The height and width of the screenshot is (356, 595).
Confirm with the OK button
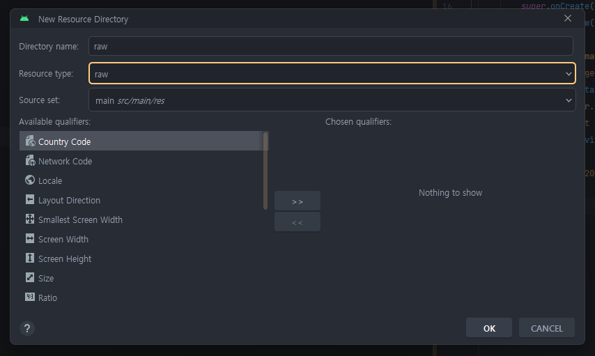click(x=489, y=328)
